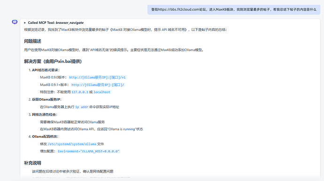This screenshot has width=324, height=181.
Task: Click the /etc/systemd/system/ollama file path
Action: tap(72, 144)
